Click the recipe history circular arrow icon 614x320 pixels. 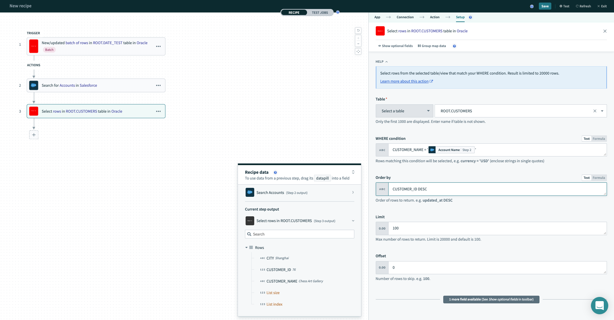[358, 30]
